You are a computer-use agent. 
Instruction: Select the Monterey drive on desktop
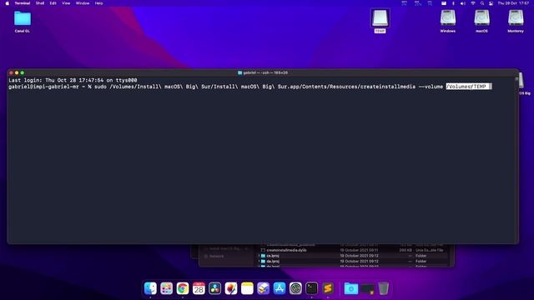click(516, 21)
